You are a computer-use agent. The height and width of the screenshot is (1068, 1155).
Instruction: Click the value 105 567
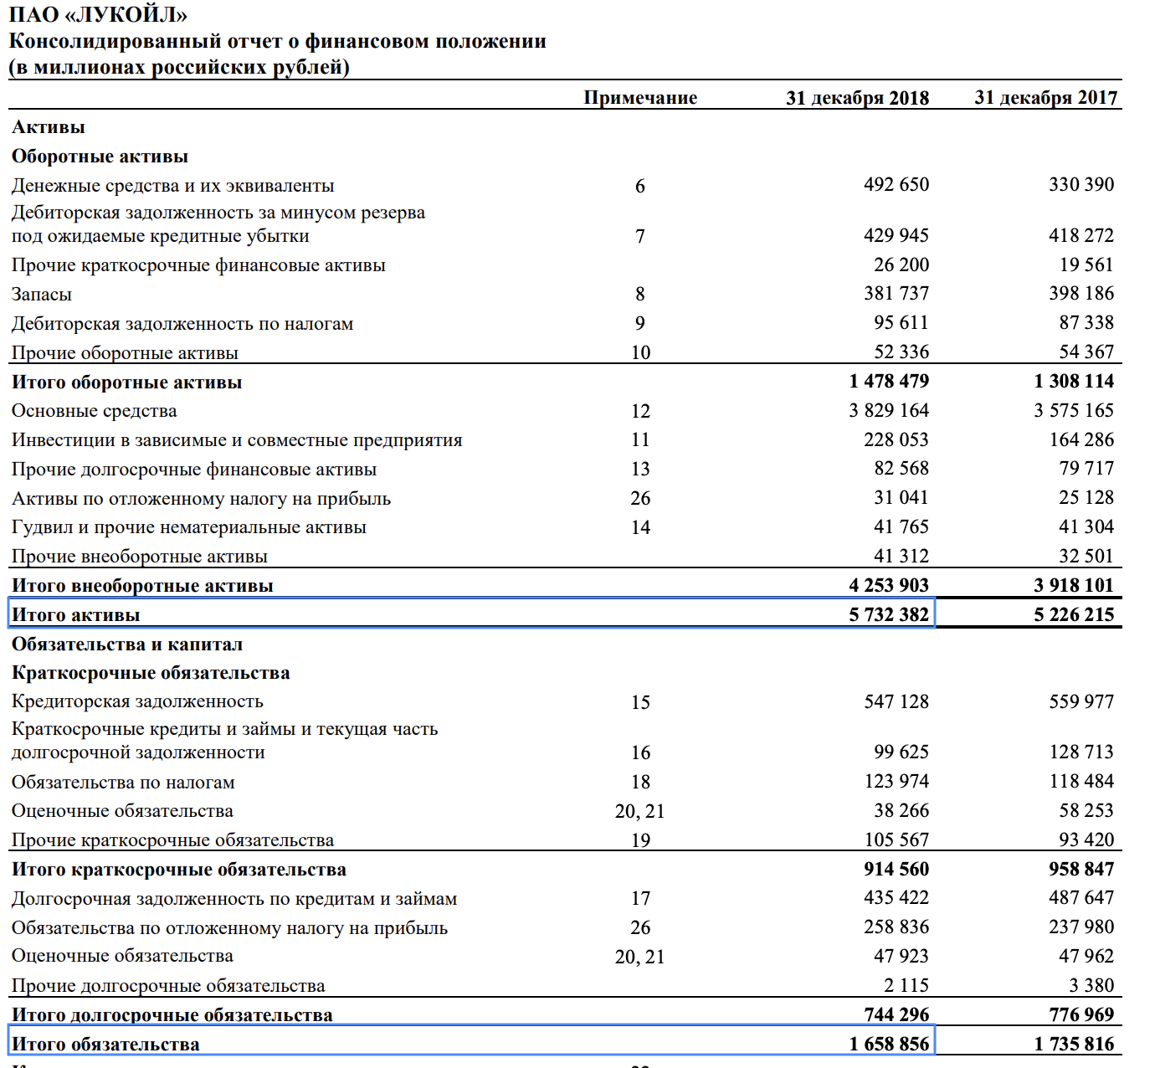point(896,840)
